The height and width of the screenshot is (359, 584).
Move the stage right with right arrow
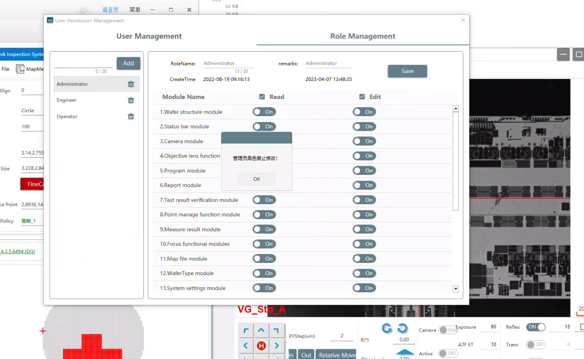(276, 346)
